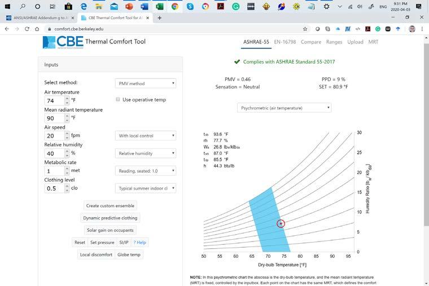429x286 pixels.
Task: Open the PMV method dropdown
Action: pyautogui.click(x=146, y=83)
